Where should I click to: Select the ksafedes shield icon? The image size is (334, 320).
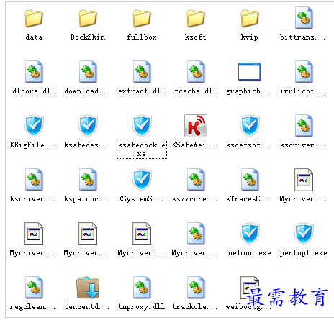click(88, 126)
